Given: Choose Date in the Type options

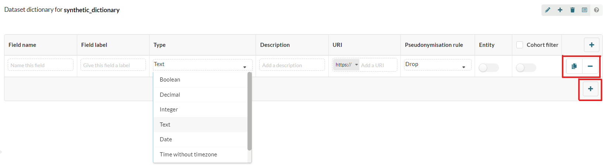Looking at the screenshot, I should 166,139.
